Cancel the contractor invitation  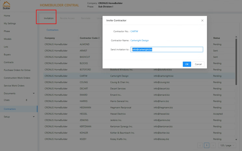coord(198,64)
